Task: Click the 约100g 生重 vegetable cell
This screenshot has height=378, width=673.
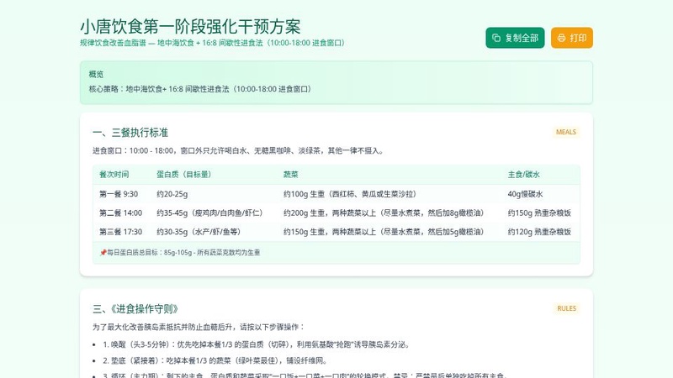Action: coord(350,194)
